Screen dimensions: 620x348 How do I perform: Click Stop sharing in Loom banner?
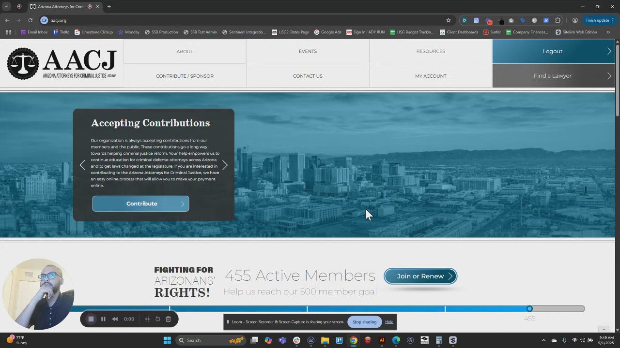[x=364, y=322]
